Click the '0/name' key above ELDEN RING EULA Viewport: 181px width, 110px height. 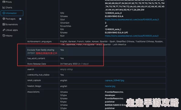(64, 16)
